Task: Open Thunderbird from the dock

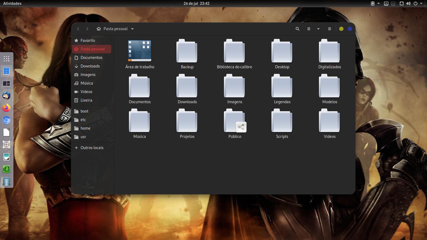Action: click(6, 95)
